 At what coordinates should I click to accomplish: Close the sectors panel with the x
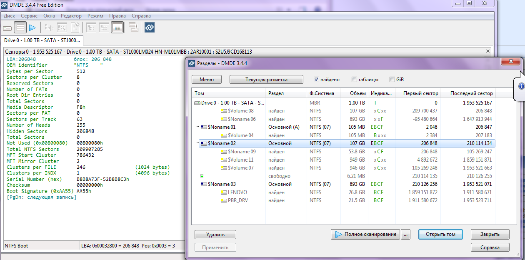click(488, 51)
